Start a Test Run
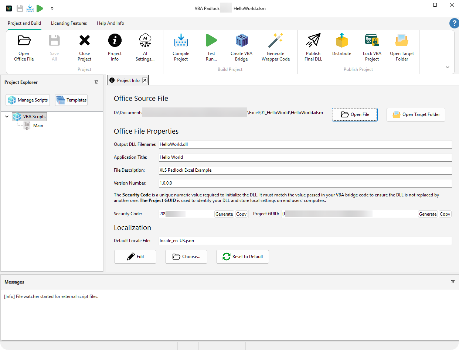Viewport: 459px width, 350px height. (211, 47)
